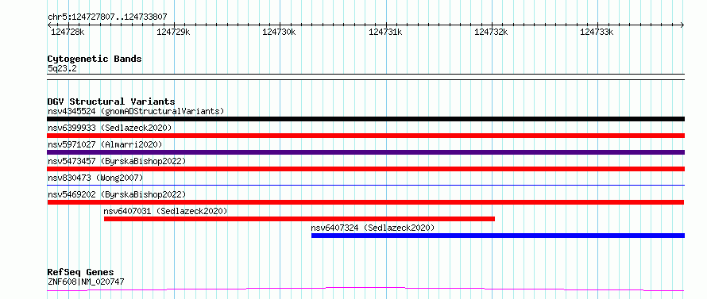Click the 124728k ruler tick label
The image size is (707, 299).
[68, 32]
